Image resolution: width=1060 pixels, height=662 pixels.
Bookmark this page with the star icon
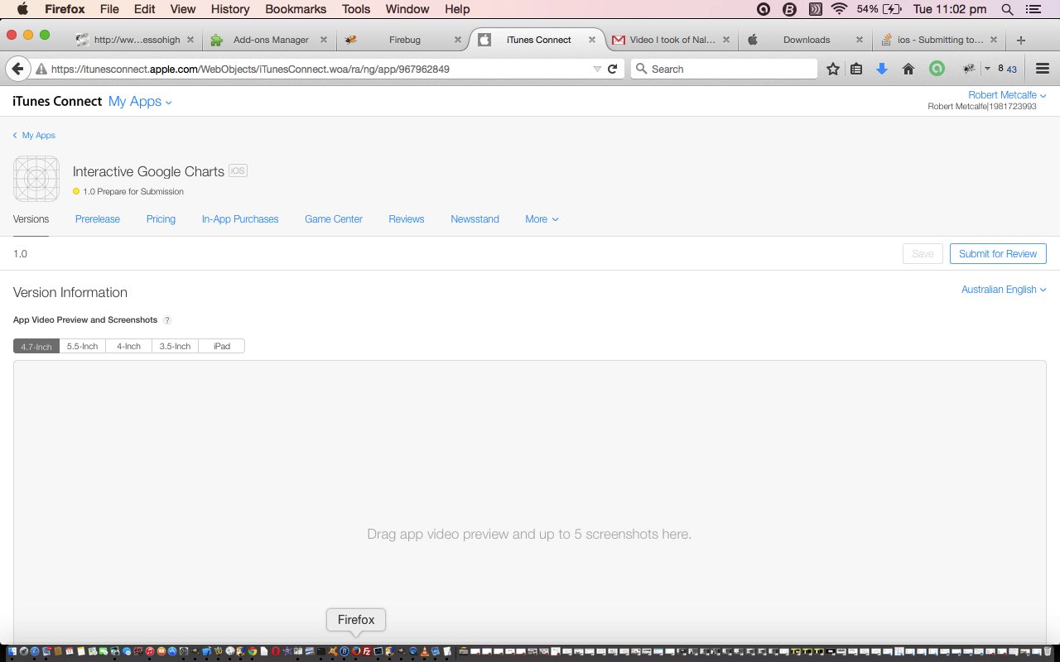(833, 70)
